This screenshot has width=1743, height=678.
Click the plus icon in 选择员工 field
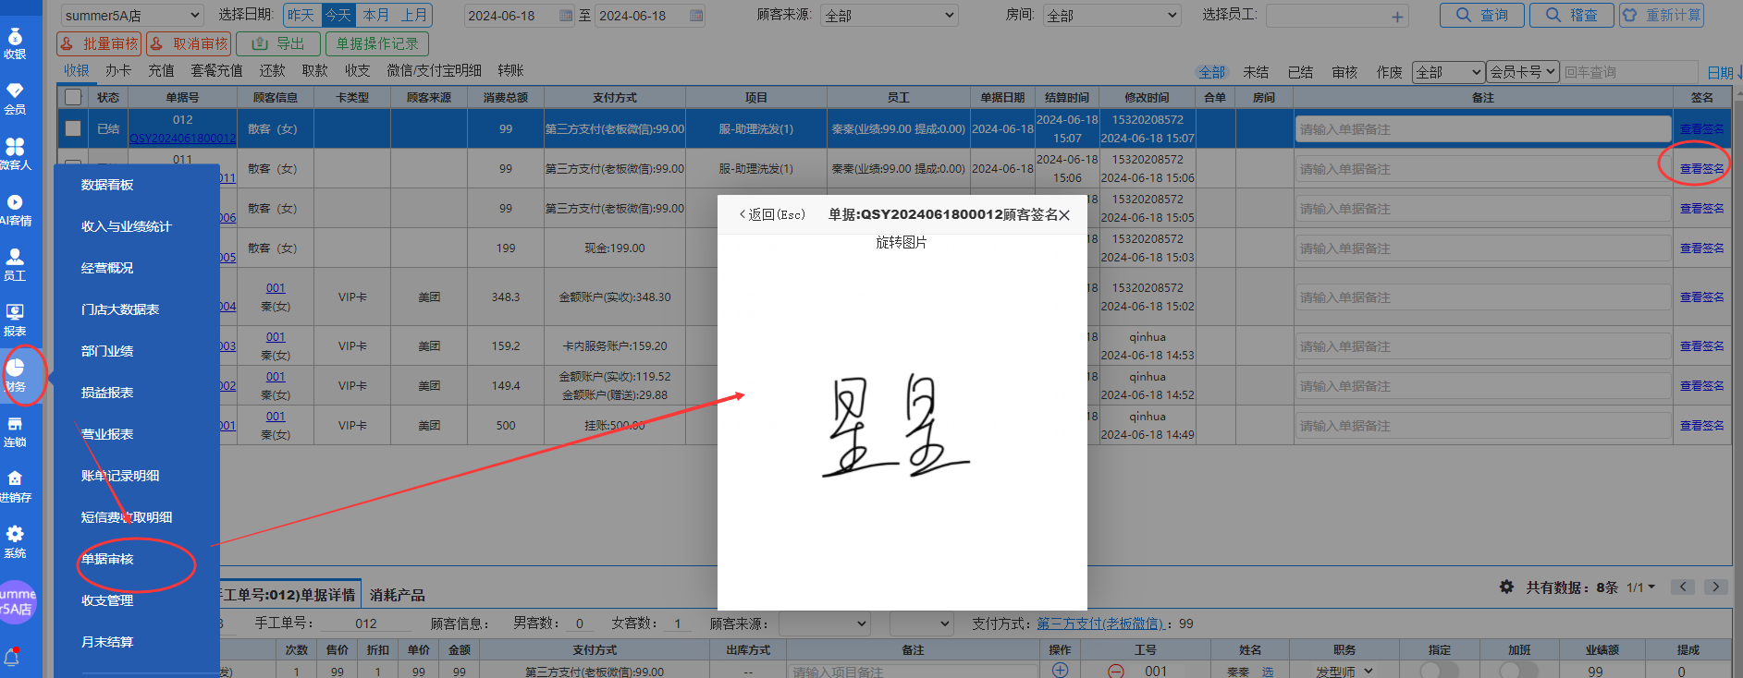click(x=1397, y=17)
